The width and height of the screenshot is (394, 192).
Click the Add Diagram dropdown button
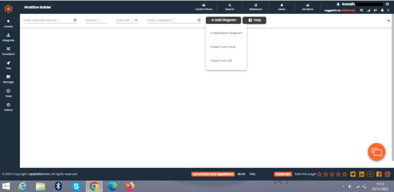coord(223,20)
